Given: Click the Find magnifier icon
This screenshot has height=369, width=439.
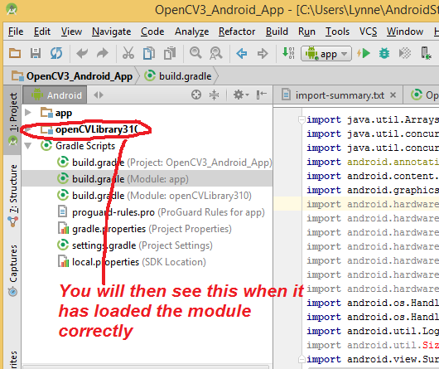Looking at the screenshot, I should [x=195, y=53].
